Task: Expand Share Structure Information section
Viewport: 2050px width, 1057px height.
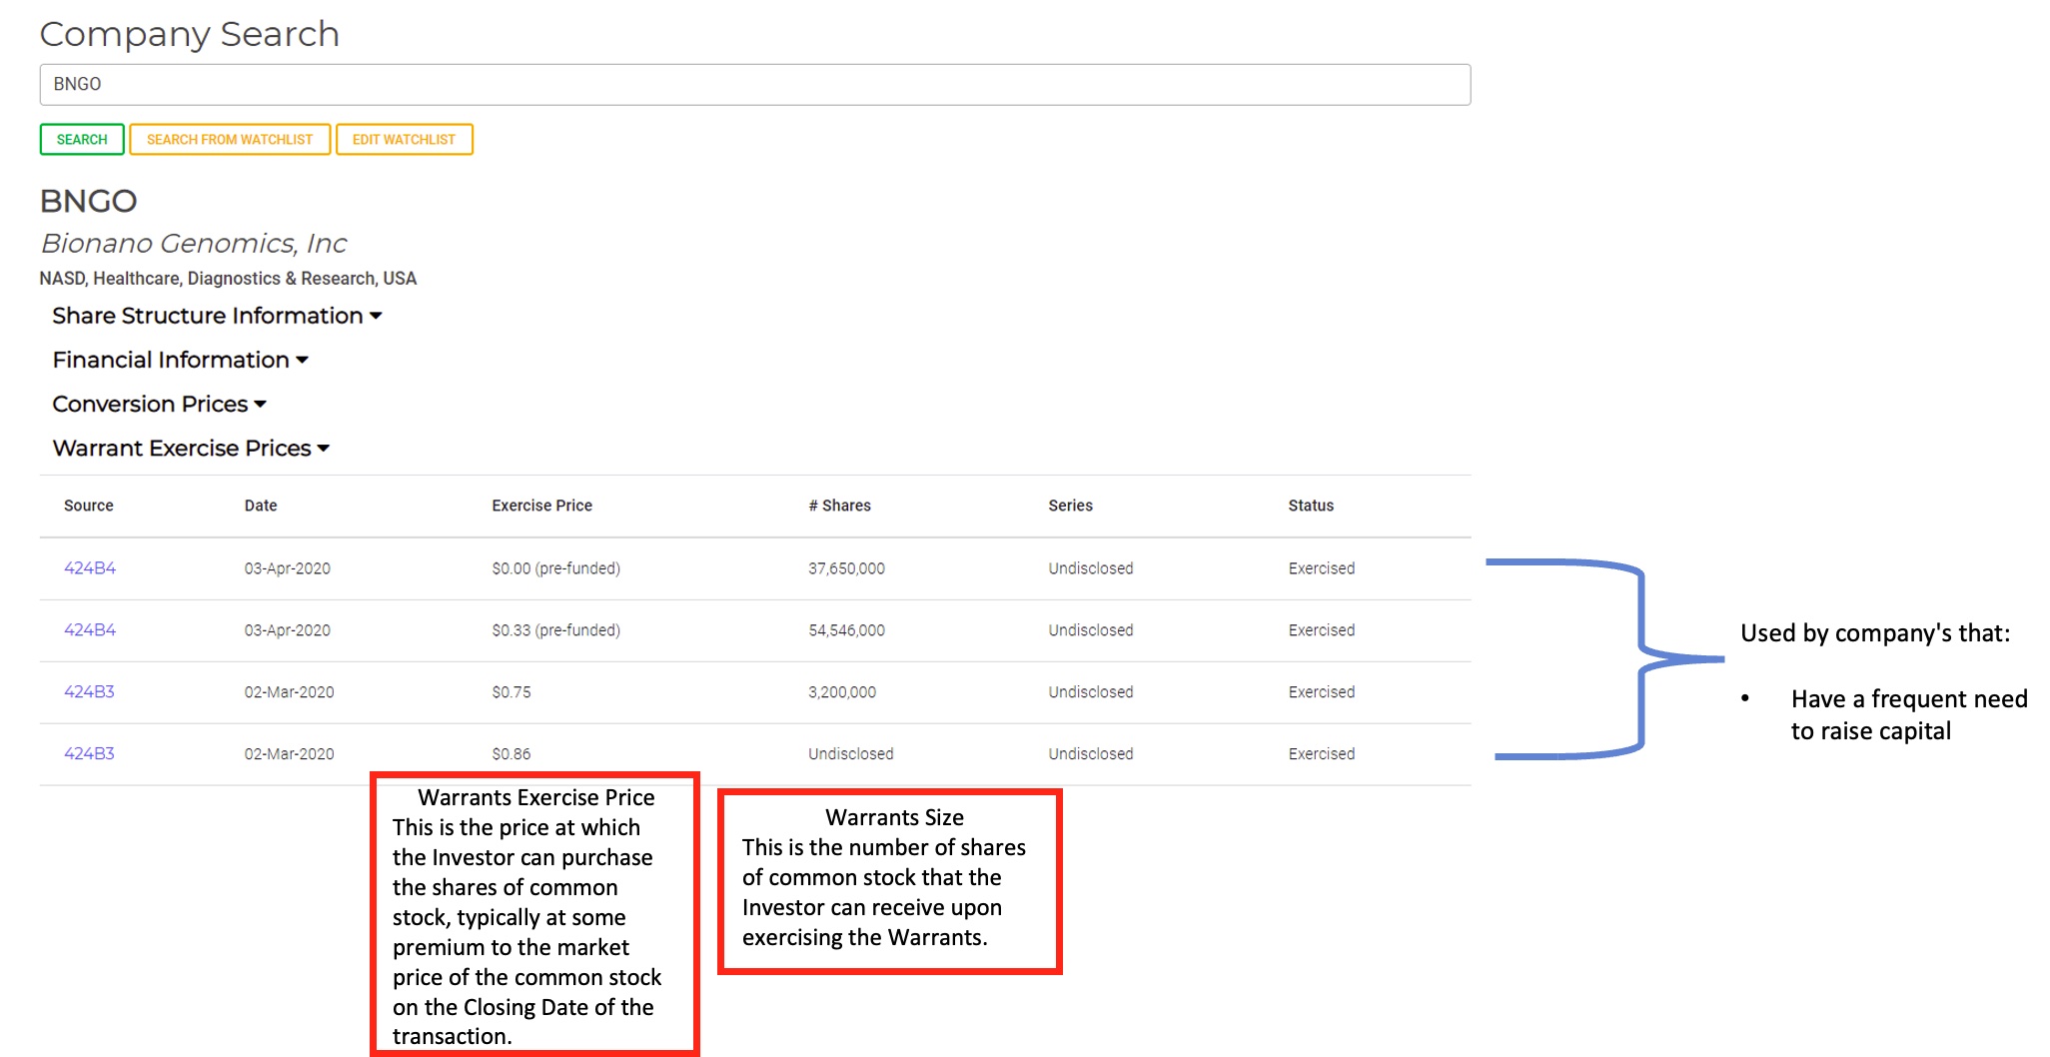Action: click(x=217, y=316)
